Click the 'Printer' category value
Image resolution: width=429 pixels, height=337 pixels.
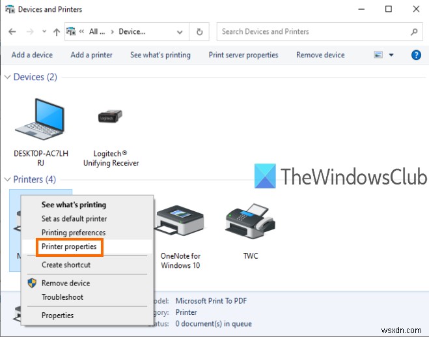pos(186,312)
